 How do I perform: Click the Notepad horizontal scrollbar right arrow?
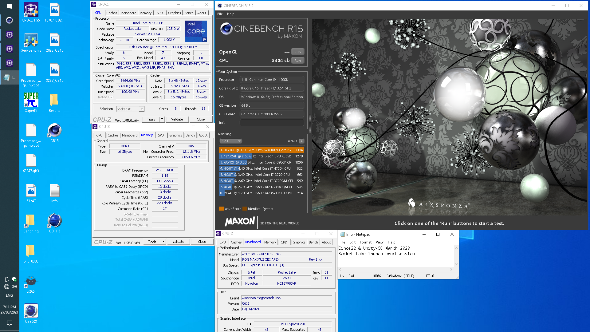point(451,269)
